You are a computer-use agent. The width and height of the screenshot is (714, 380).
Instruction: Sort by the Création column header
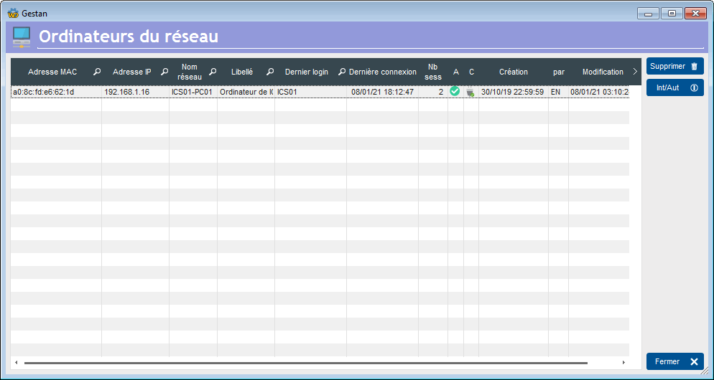tap(513, 72)
